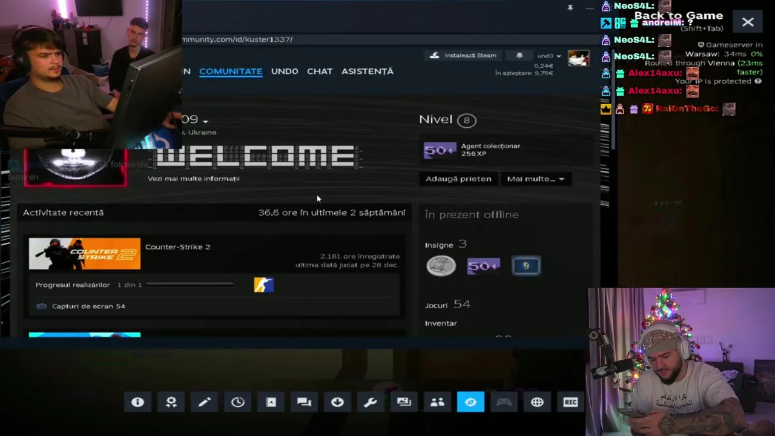
Task: Click the Agent colecționar badge title
Action: [490, 146]
